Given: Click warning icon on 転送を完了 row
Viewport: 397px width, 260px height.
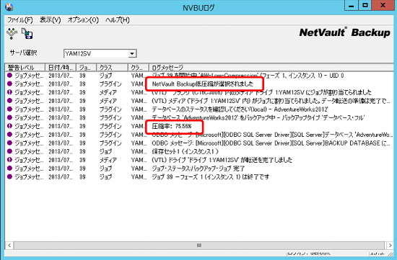Looking at the screenshot, I should tap(9, 160).
